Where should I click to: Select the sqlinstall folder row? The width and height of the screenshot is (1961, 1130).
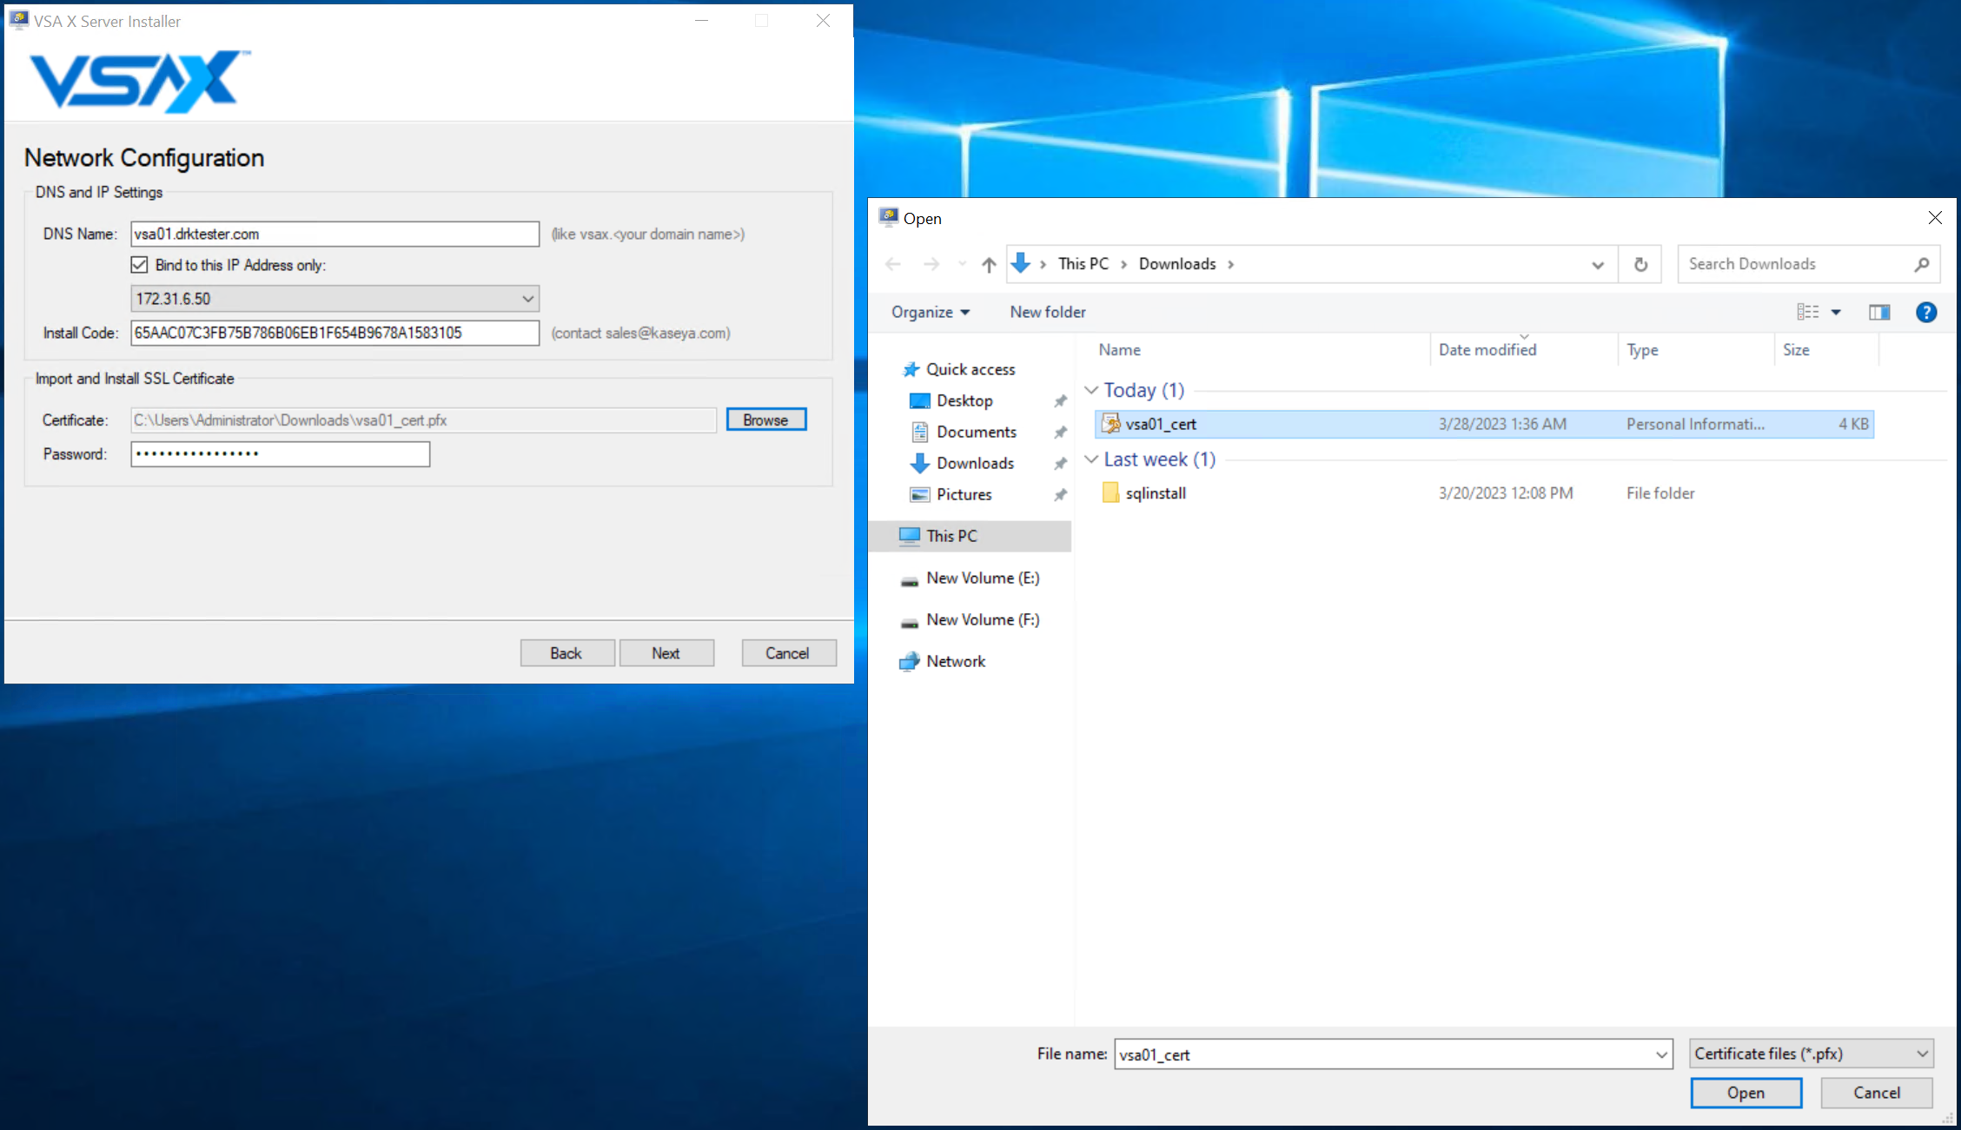coord(1484,492)
